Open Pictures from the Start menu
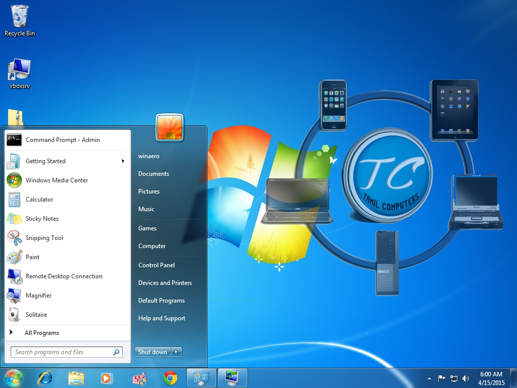The image size is (517, 388). pyautogui.click(x=149, y=191)
